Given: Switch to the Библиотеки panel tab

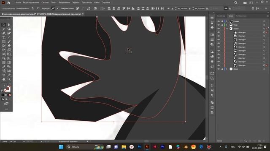Looking at the screenshot, I should pos(241,16).
